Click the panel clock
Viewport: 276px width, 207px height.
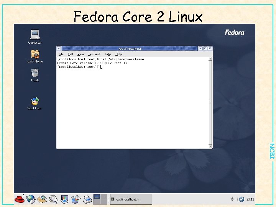[x=250, y=199]
